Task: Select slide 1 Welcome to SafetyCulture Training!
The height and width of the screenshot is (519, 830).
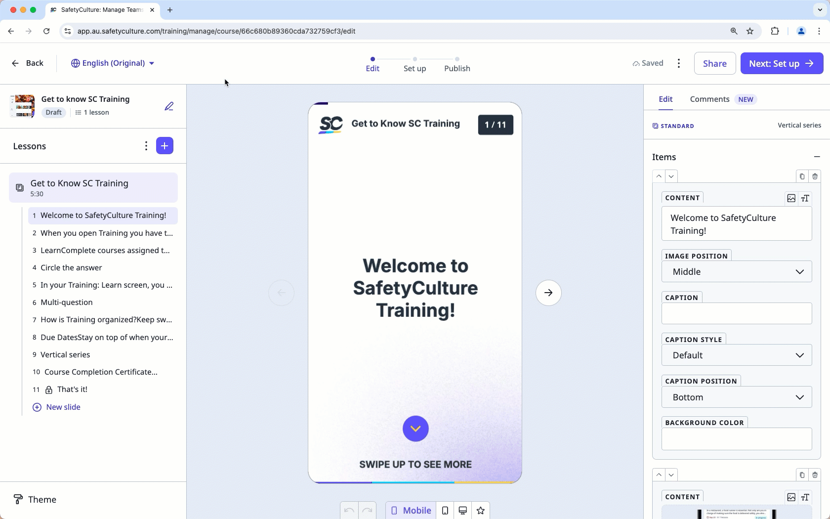Action: click(x=103, y=216)
